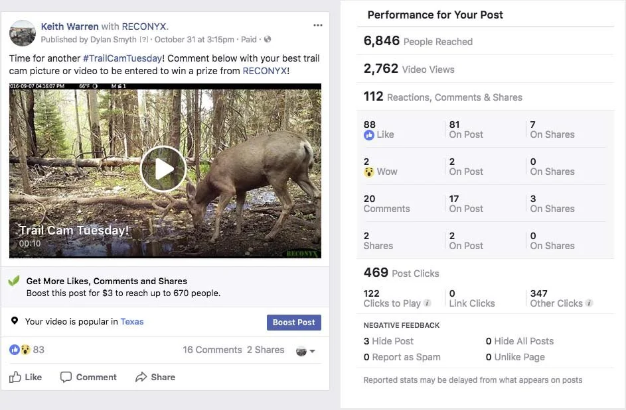Click the page avatar beside the dropdown arrow
The image size is (626, 410).
(301, 351)
